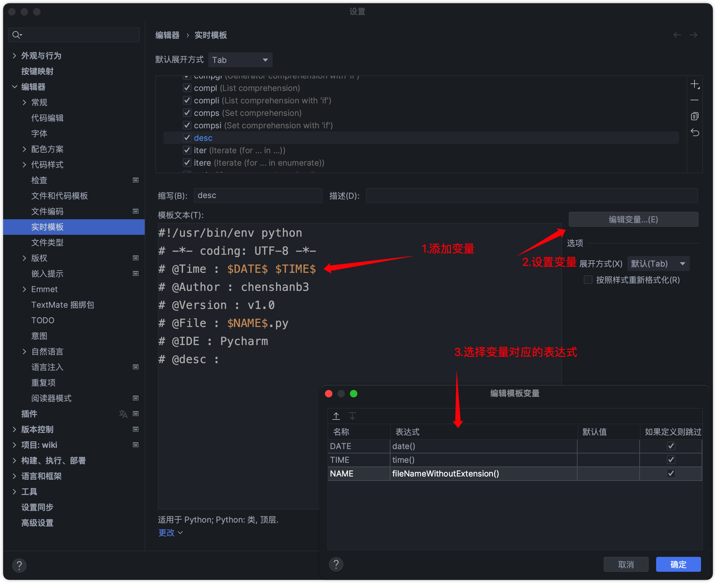Expand the 构建、执行、部署 tree node

[14, 460]
